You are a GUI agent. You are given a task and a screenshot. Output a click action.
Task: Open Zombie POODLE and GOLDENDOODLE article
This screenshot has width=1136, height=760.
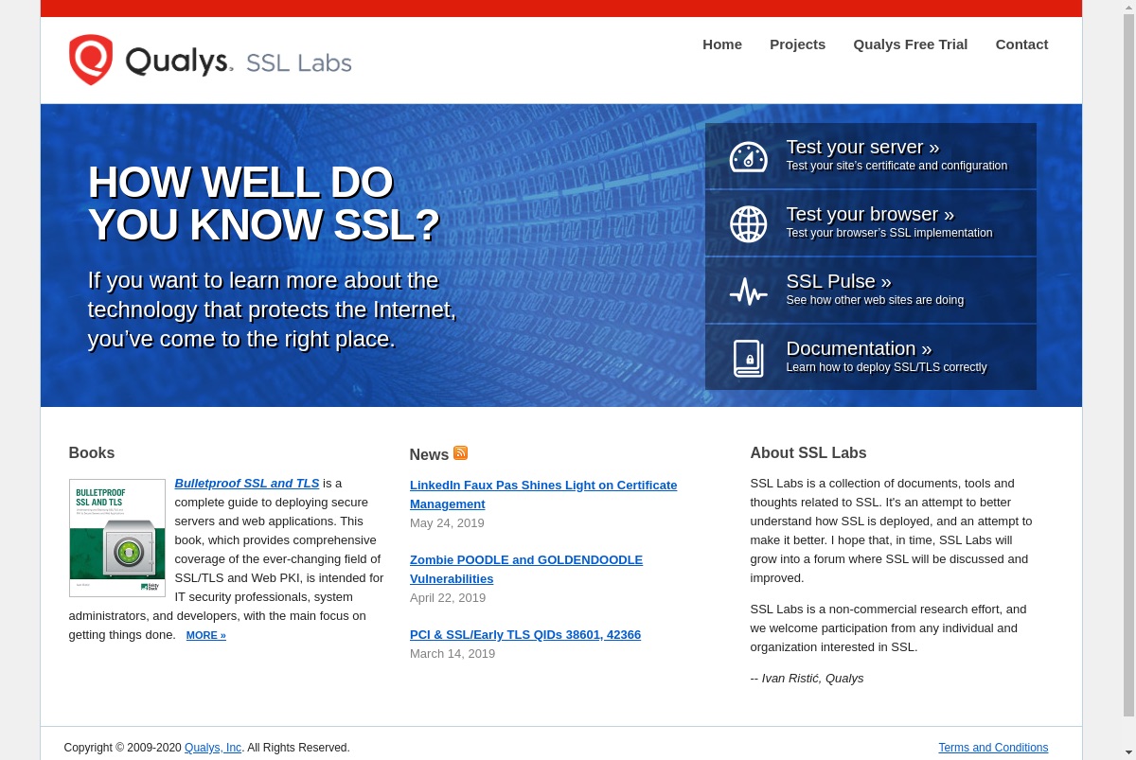[526, 569]
